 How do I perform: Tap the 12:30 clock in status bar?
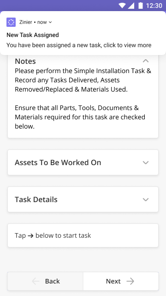[154, 6]
